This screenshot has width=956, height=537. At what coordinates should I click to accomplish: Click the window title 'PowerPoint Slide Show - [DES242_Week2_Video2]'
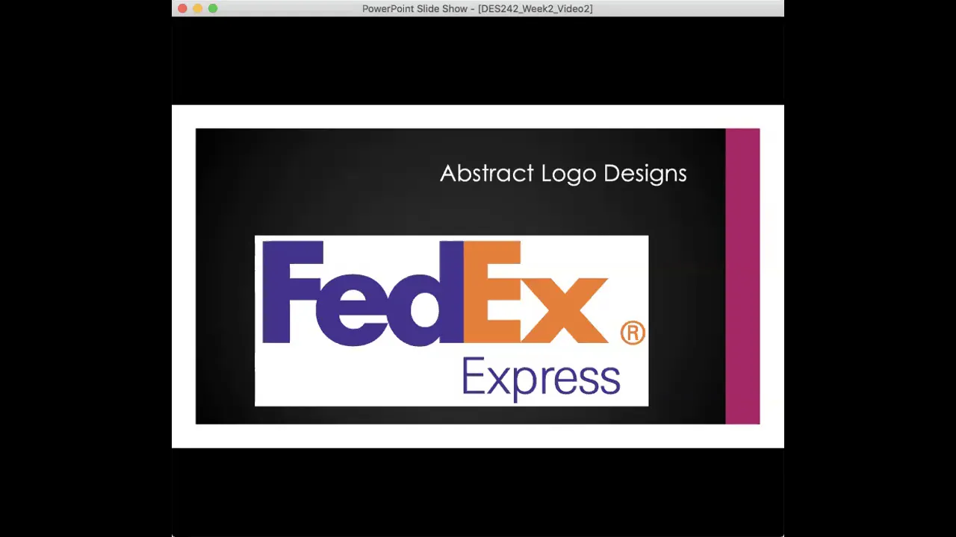coord(477,9)
